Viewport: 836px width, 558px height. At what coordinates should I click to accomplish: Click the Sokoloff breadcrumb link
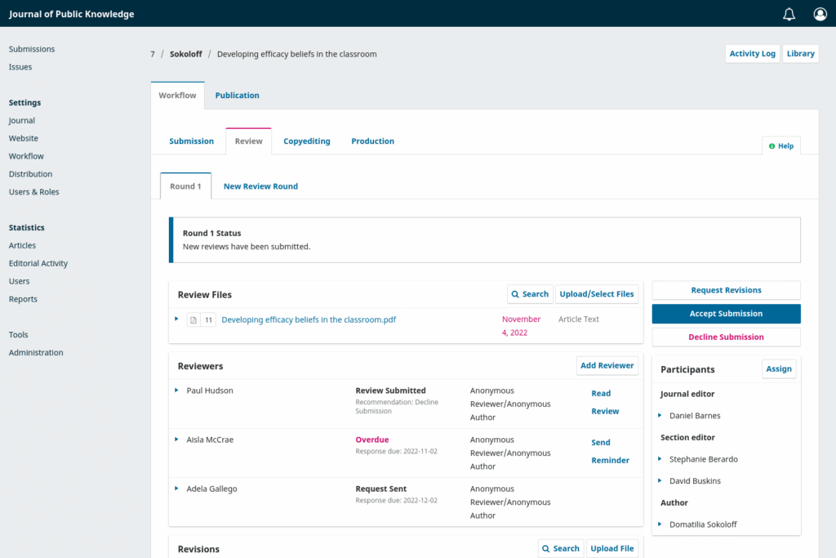185,54
